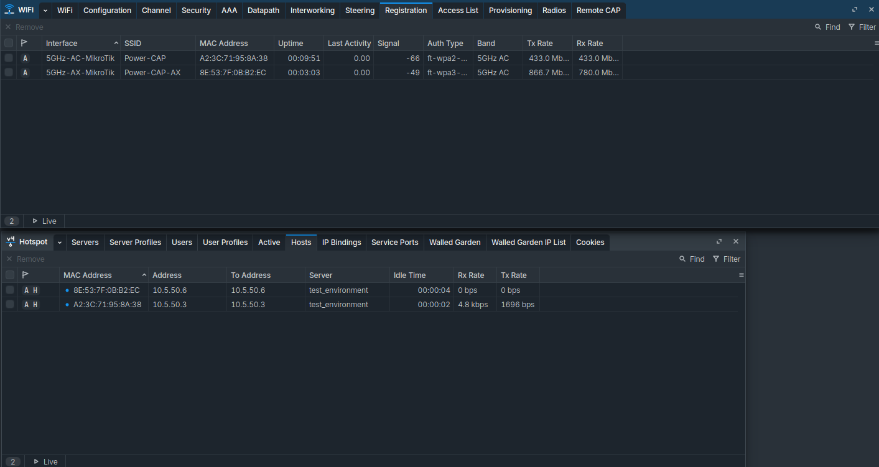Click the Find magnifier in WiFi window
Screen dimensions: 879x467
818,27
